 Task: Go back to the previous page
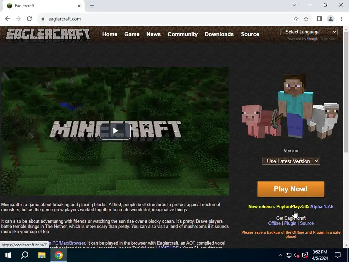(7, 19)
